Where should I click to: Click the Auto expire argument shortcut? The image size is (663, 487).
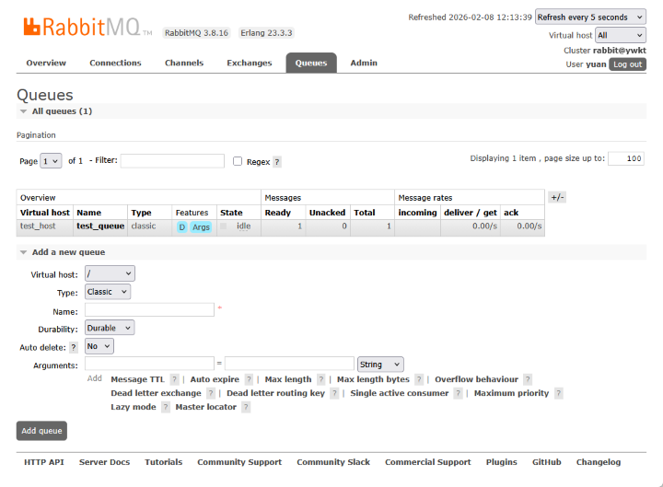(x=215, y=379)
